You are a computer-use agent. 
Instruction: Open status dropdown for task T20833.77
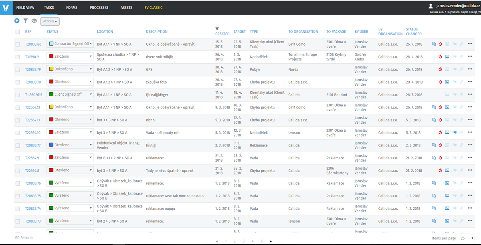click(70, 145)
